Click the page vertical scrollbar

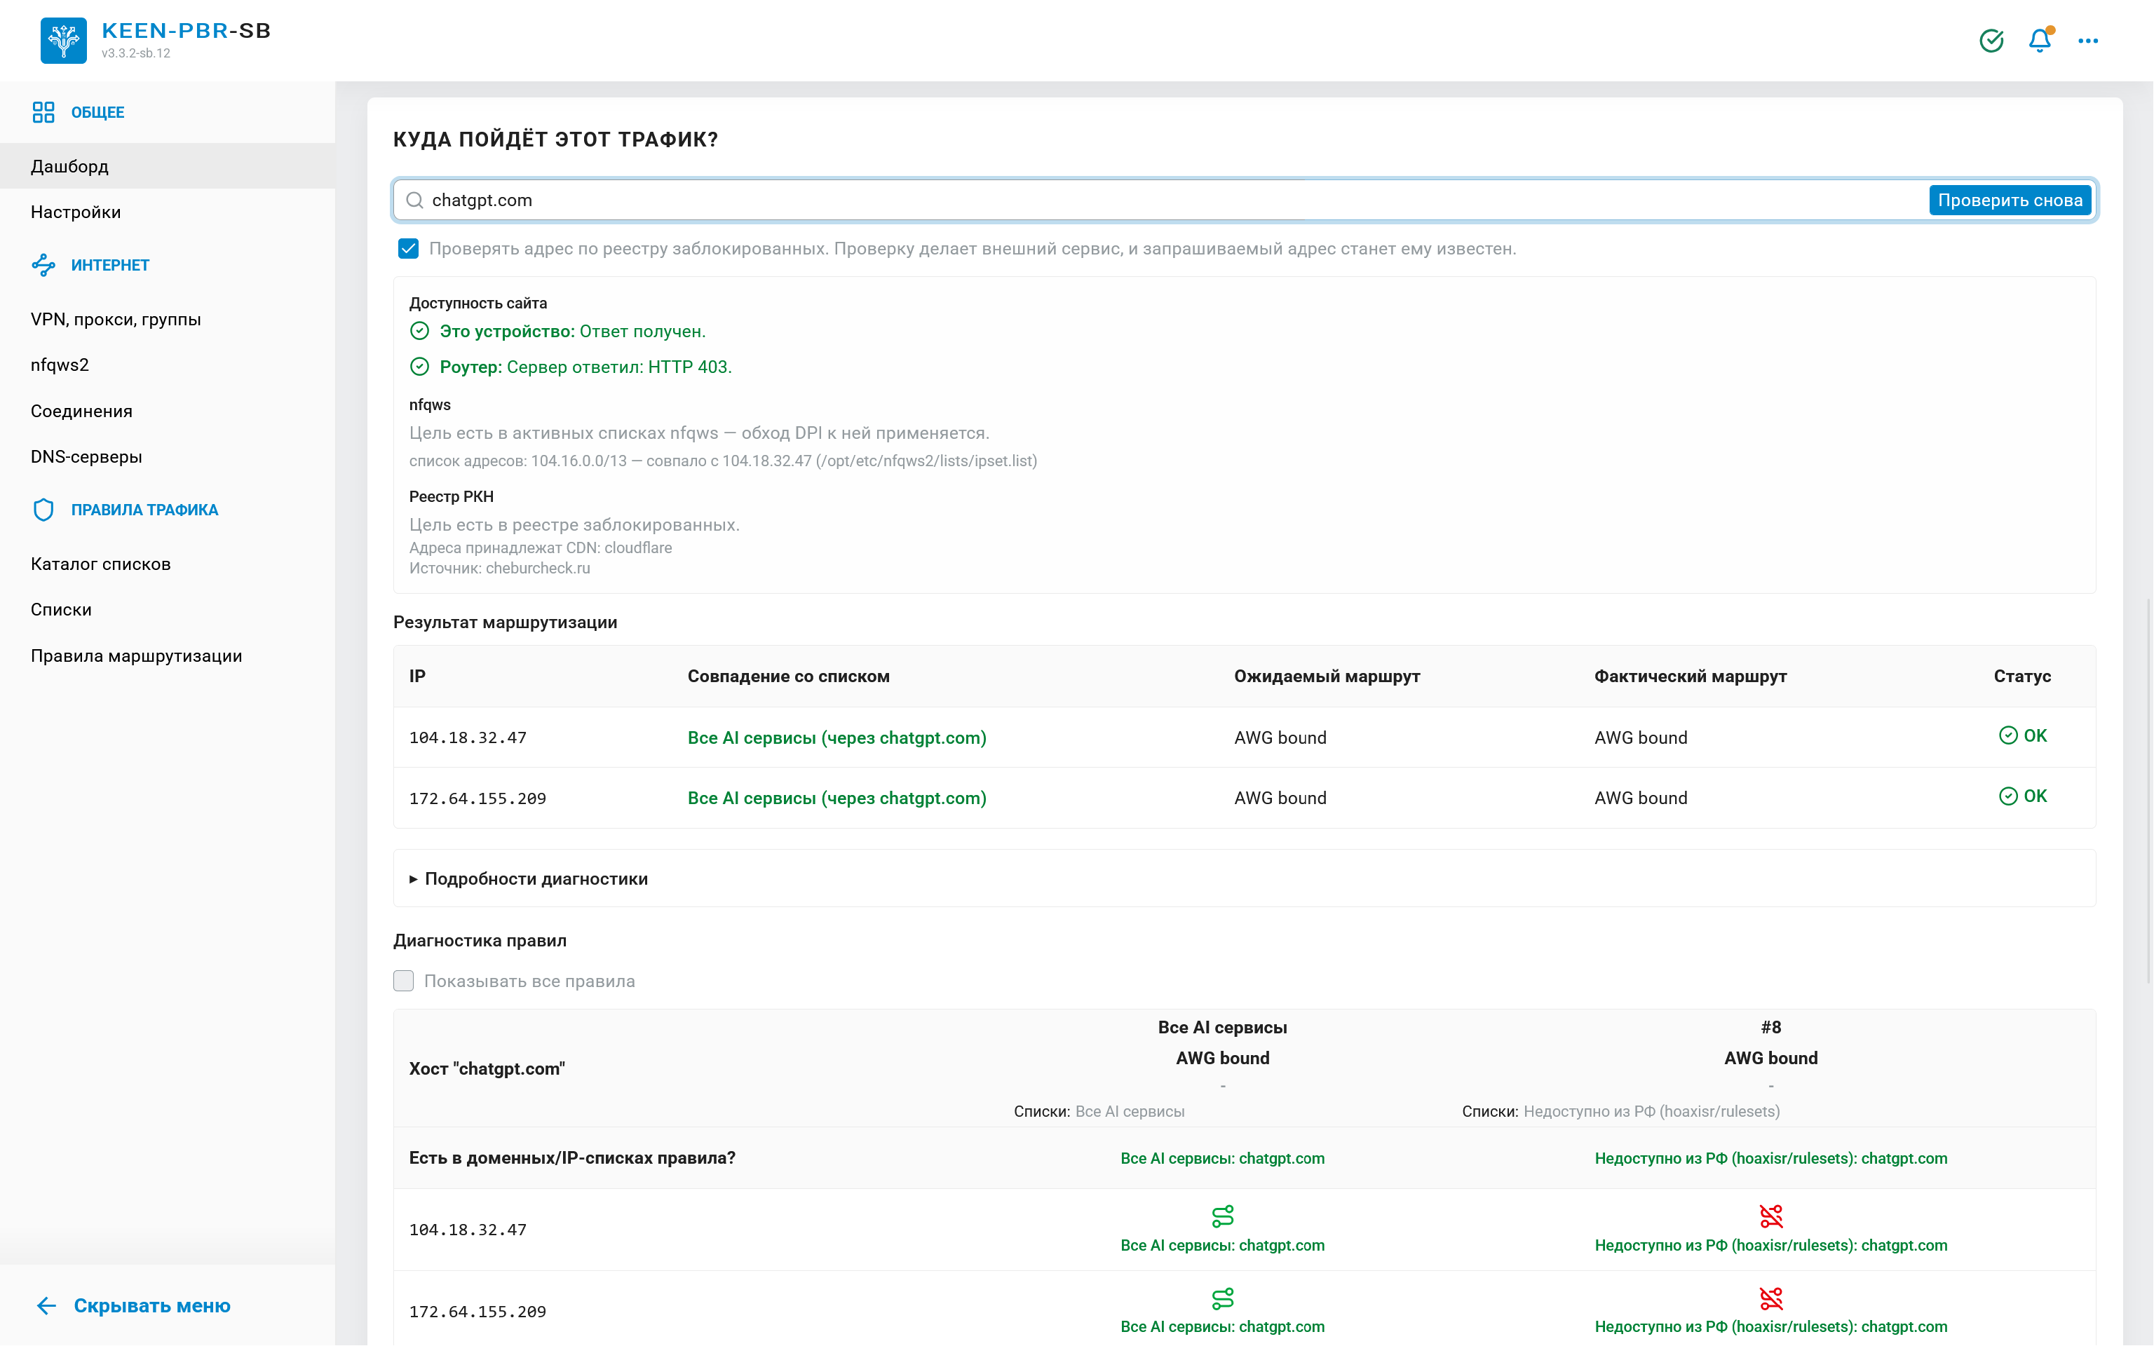tap(2148, 792)
